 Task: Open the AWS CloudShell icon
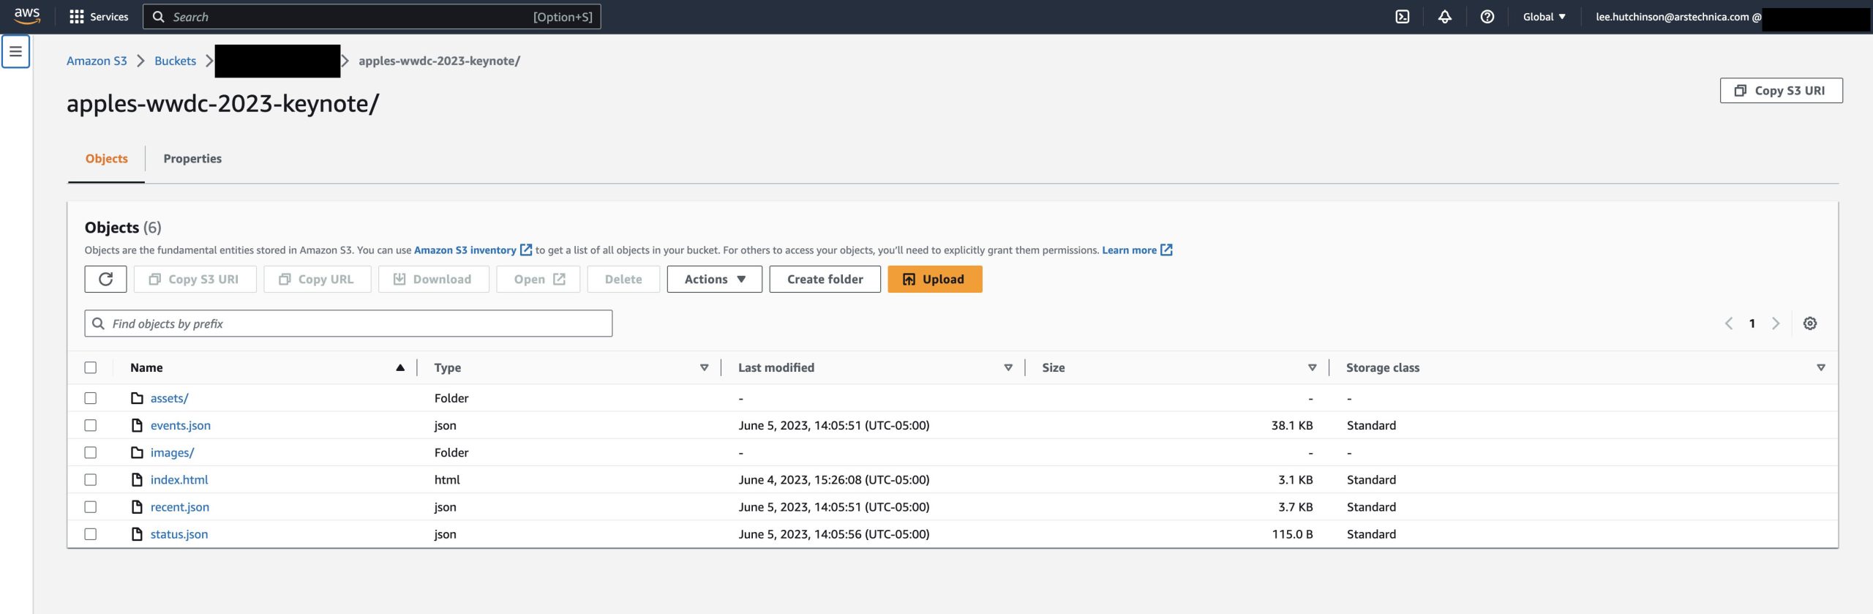point(1402,17)
